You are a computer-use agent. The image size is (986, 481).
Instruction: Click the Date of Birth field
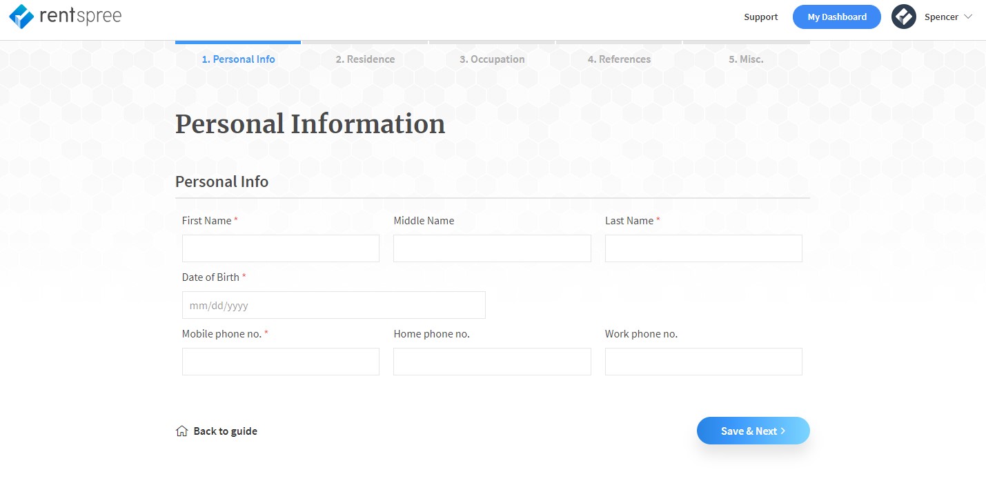(x=333, y=305)
